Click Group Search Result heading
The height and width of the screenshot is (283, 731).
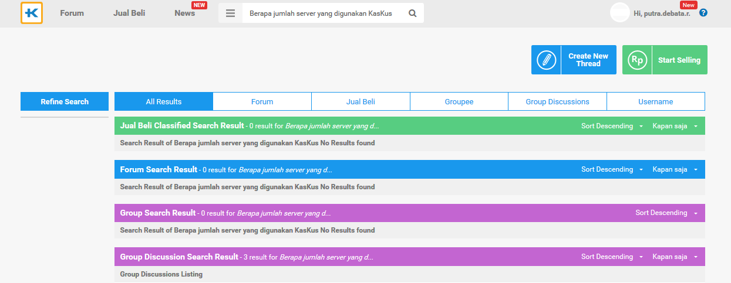click(x=158, y=213)
